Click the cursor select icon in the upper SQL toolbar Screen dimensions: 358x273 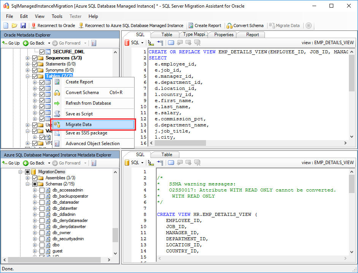tap(151, 43)
